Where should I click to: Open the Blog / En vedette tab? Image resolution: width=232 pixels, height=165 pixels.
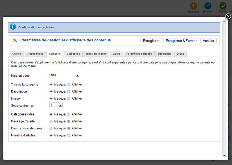pos(96,54)
